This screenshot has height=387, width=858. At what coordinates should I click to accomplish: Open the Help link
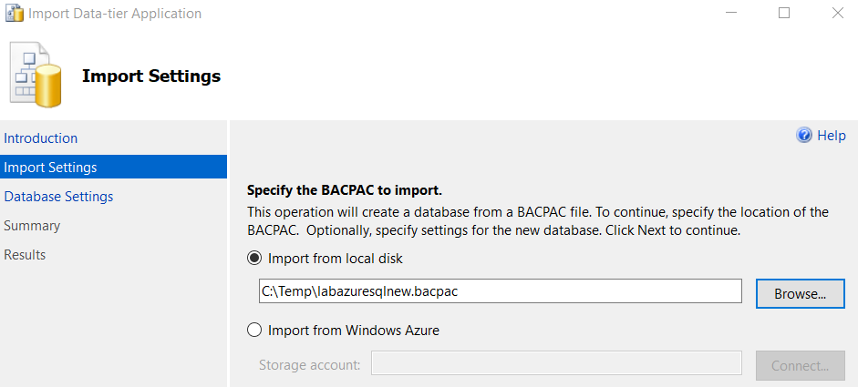832,136
